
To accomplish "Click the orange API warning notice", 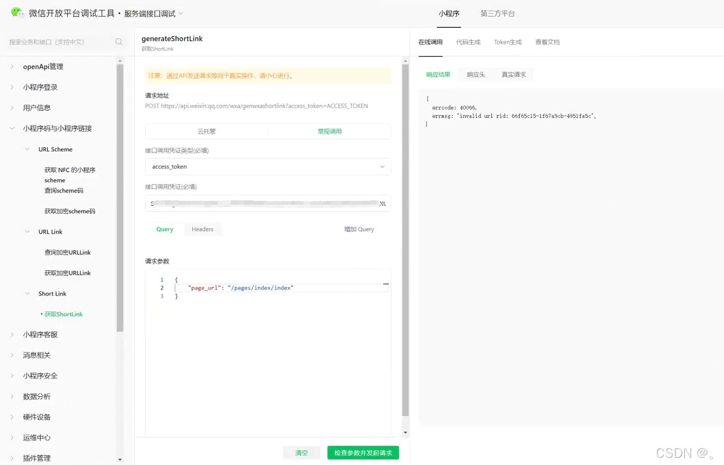I will tap(268, 76).
